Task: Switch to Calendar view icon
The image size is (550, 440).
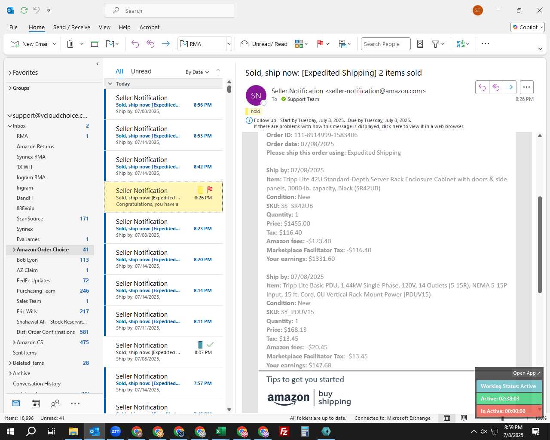Action: [36, 403]
